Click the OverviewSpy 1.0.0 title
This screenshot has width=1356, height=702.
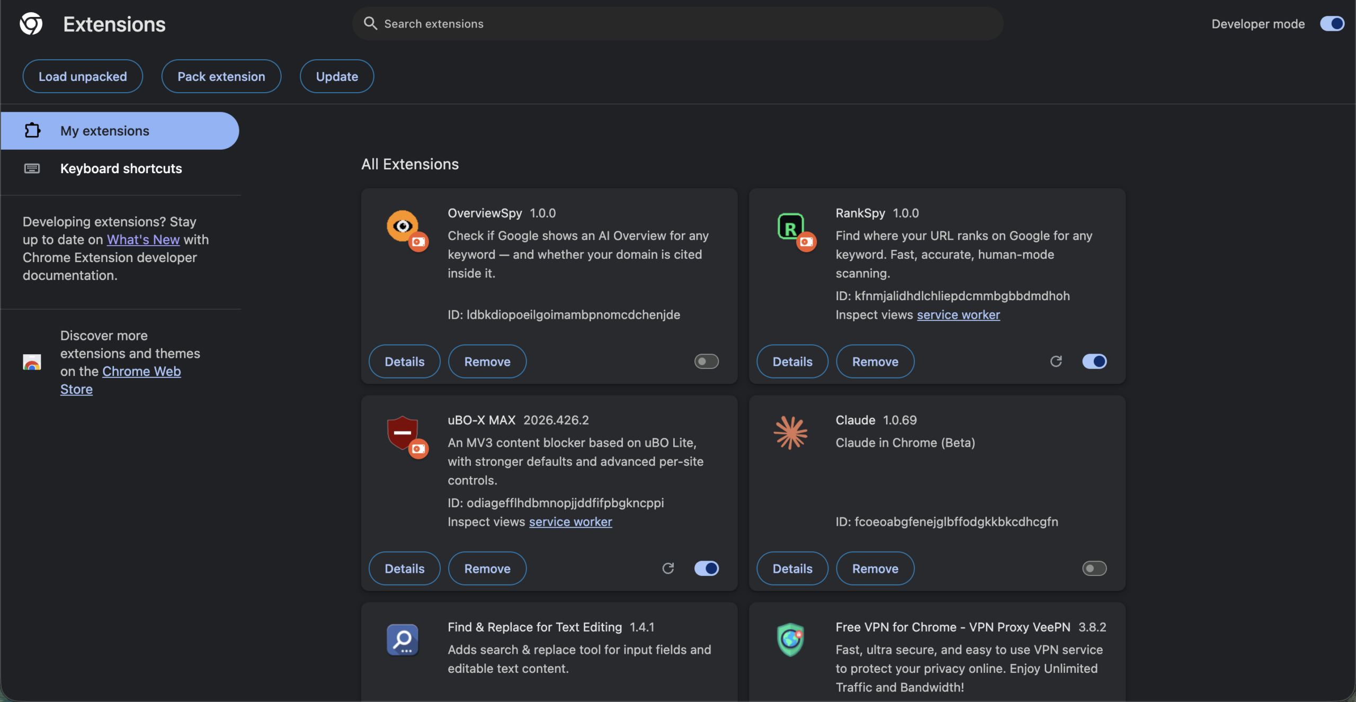pyautogui.click(x=502, y=213)
